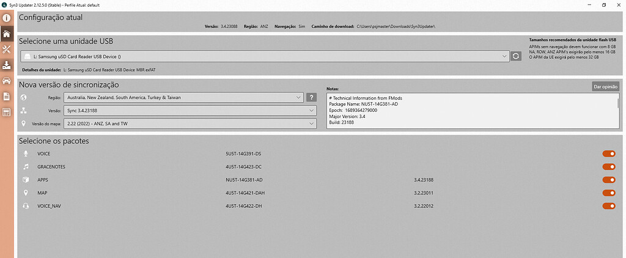Image resolution: width=626 pixels, height=258 pixels.
Task: Disable the APPS package toggle
Action: (609, 180)
